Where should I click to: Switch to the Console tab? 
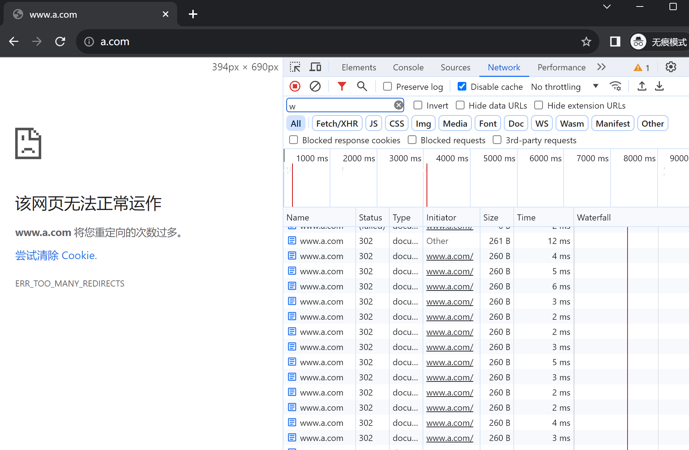(408, 67)
